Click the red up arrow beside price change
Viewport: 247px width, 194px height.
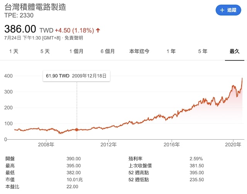click(x=98, y=30)
